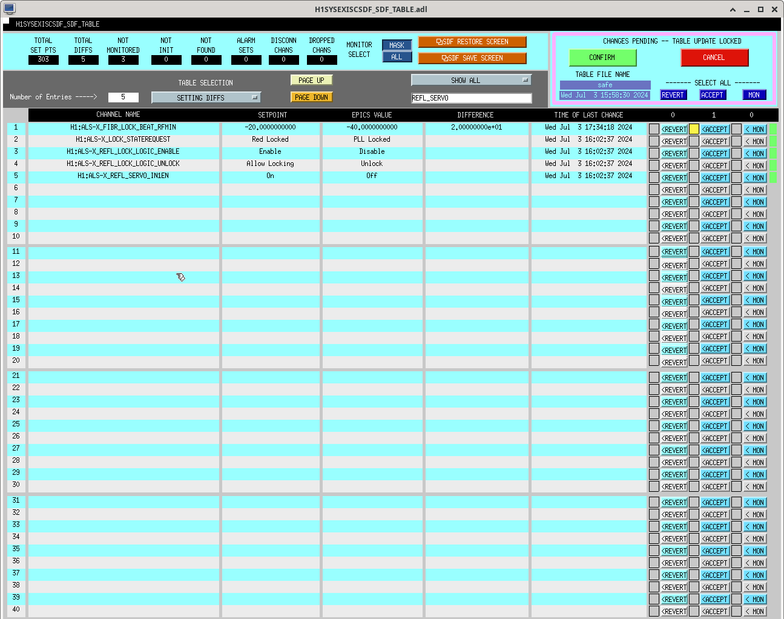Toggle the yellow accept box for row 1
The height and width of the screenshot is (619, 784).
click(694, 129)
